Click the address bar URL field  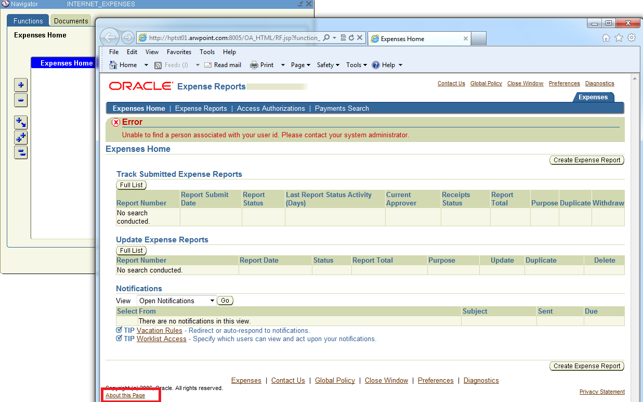click(234, 38)
